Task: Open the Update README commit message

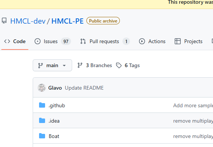Action: pos(84,88)
